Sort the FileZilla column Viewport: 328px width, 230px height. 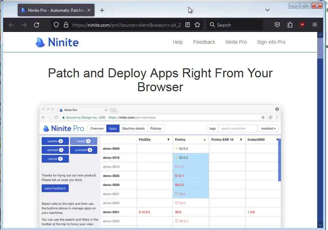[169, 139]
